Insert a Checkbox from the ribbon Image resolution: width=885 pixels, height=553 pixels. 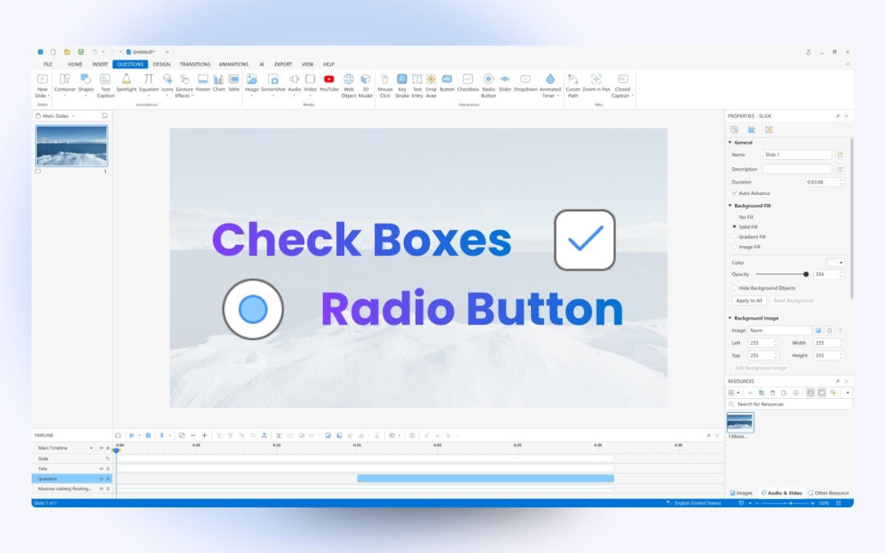click(x=468, y=83)
